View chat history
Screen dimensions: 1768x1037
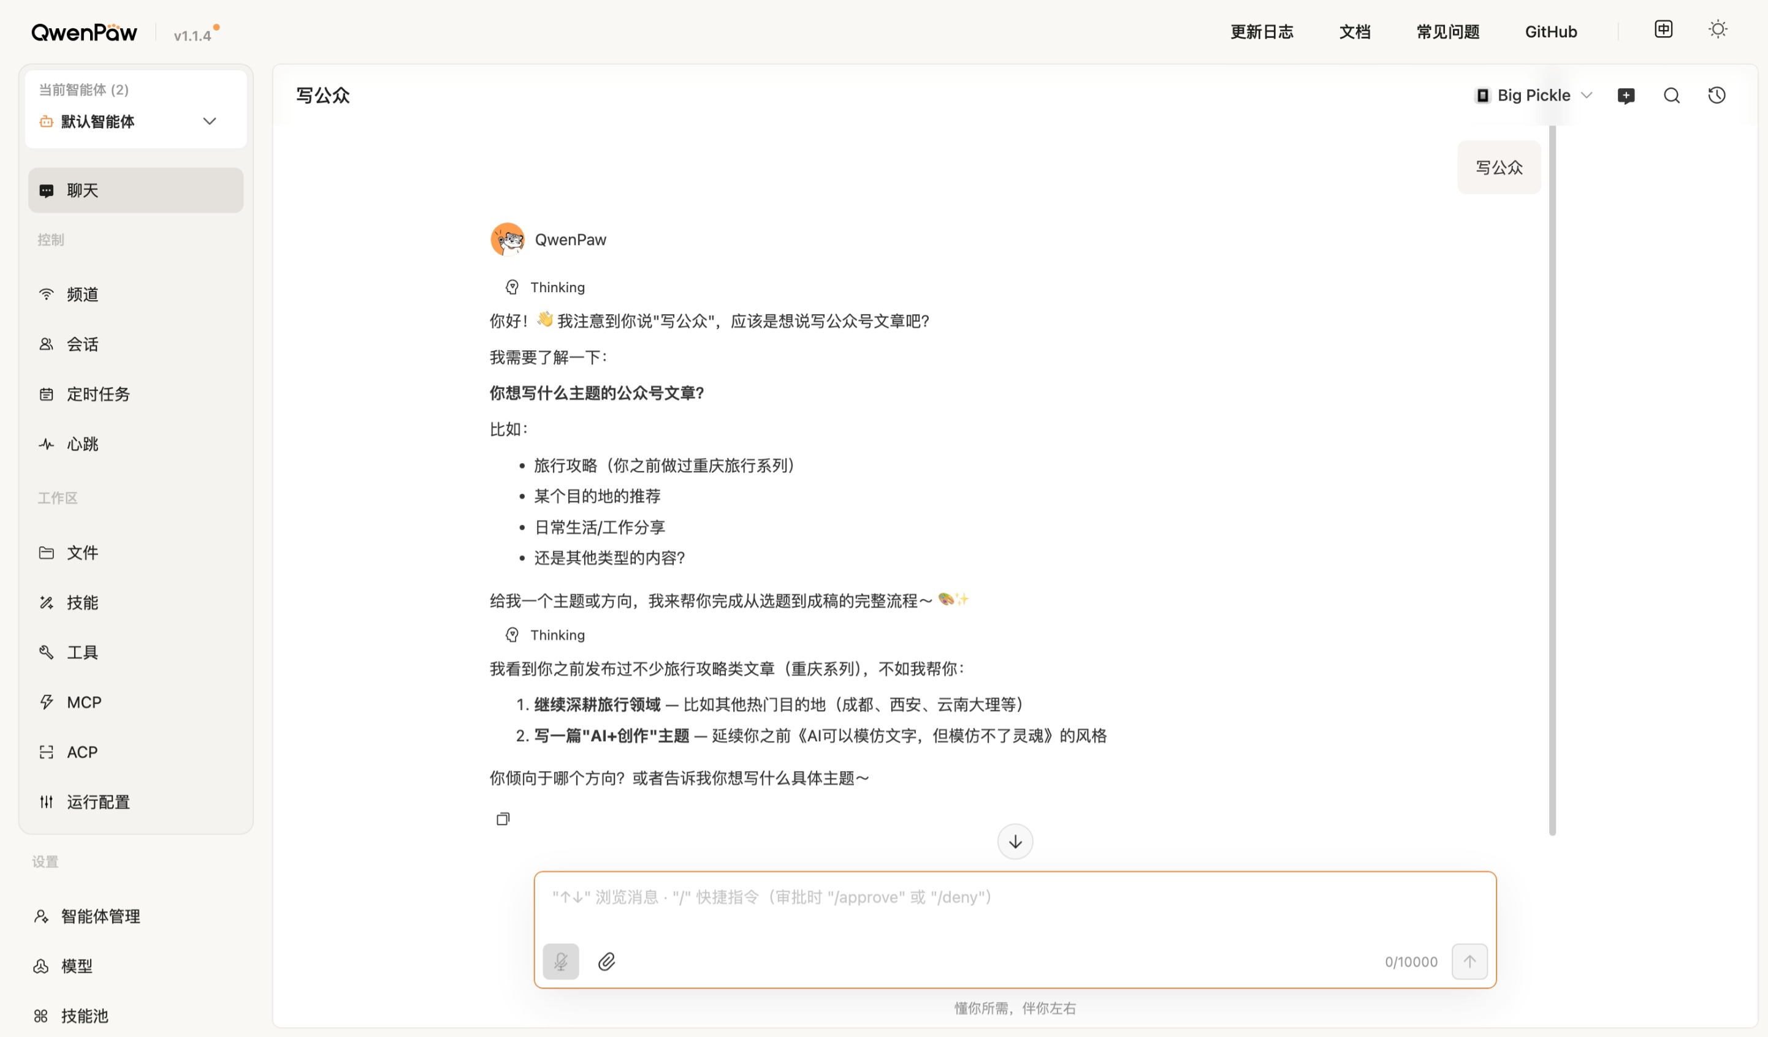point(1717,96)
